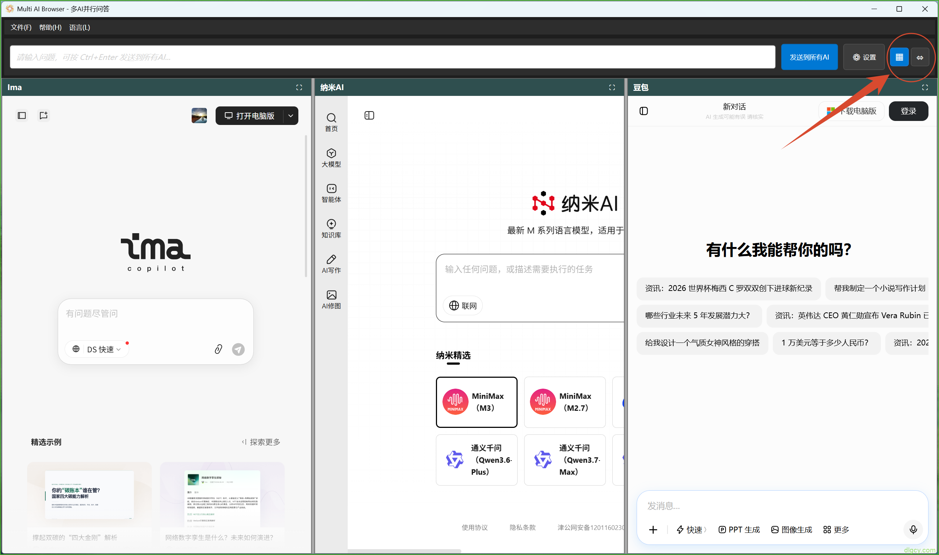Screen dimensions: 939x555
Task: Open 大模型 in 纳米AI sidebar
Action: [331, 158]
